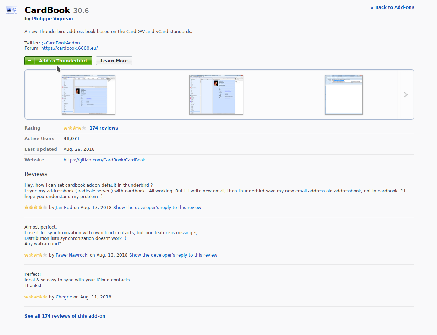
Task: View reviewer Chegne's profile
Action: click(x=64, y=297)
